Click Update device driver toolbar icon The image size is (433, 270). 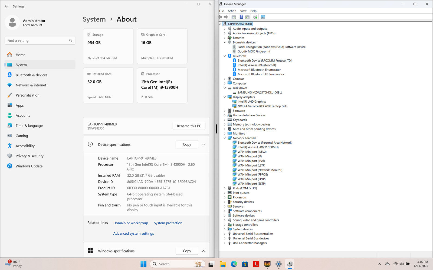pos(255,17)
